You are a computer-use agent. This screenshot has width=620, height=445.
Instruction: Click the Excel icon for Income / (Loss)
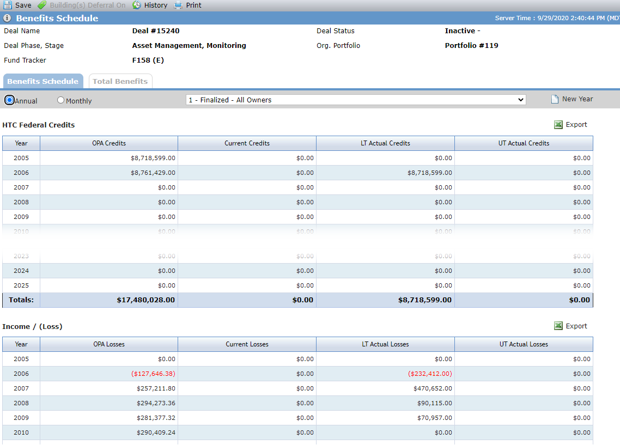click(x=558, y=326)
